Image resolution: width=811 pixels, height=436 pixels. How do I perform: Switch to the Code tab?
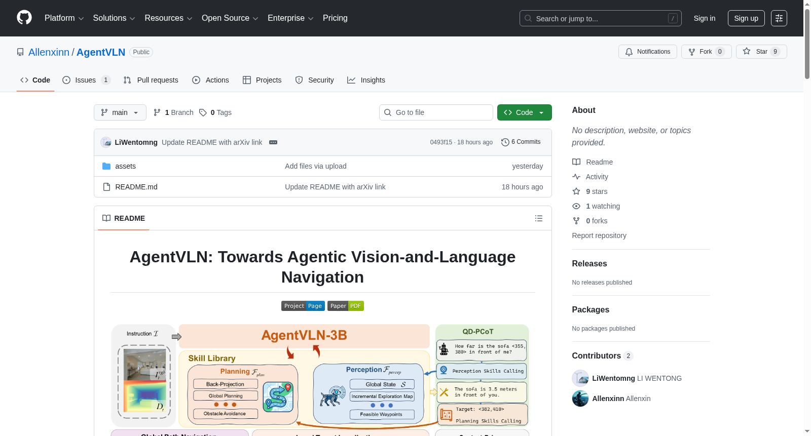click(x=35, y=80)
